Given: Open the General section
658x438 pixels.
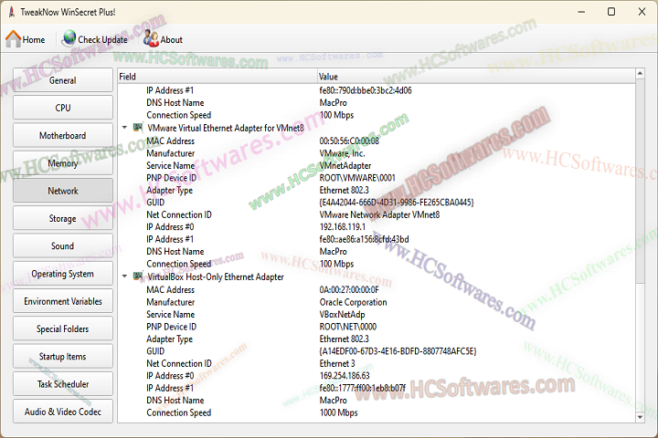Looking at the screenshot, I should pyautogui.click(x=63, y=80).
